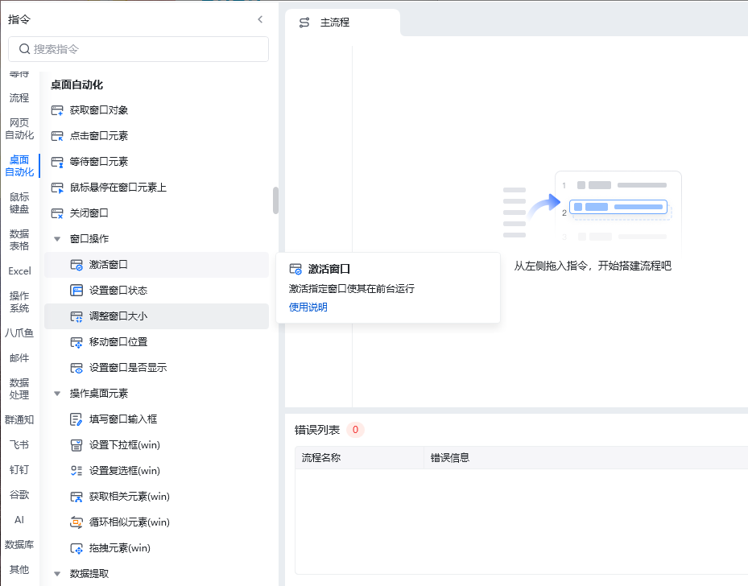Select the 飞书 category
This screenshot has width=748, height=586.
(19, 445)
